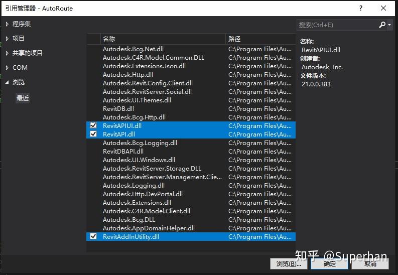Select the RevitAddInUtility.dll file name
Screen dimensions: 398x275
tap(131, 237)
